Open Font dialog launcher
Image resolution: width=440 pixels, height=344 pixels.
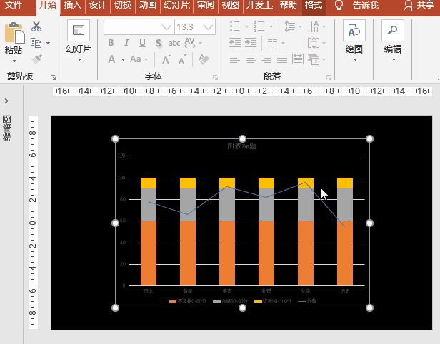215,77
